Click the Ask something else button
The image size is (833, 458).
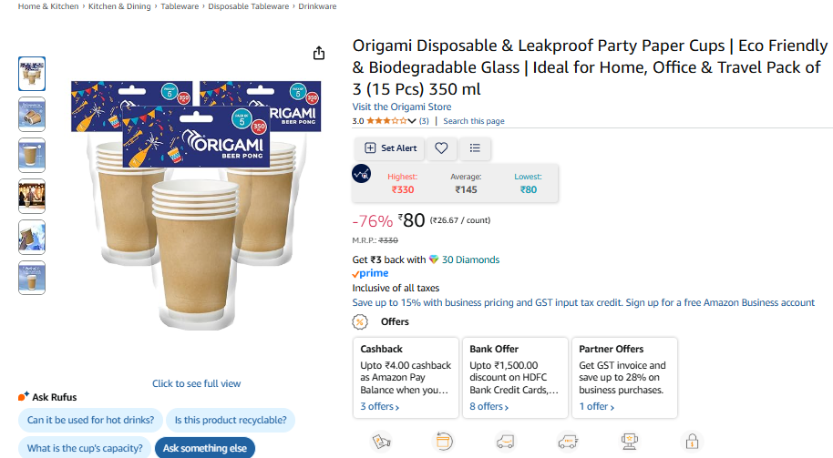click(204, 448)
